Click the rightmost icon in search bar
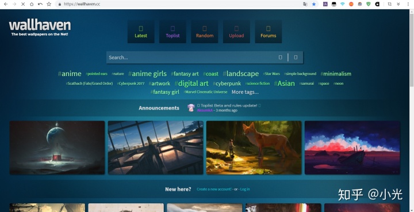The height and width of the screenshot is (212, 414). click(x=296, y=58)
